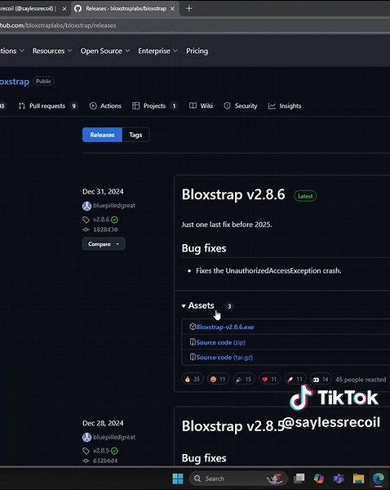Open the Pull requests tab
The width and height of the screenshot is (390, 490).
(47, 106)
